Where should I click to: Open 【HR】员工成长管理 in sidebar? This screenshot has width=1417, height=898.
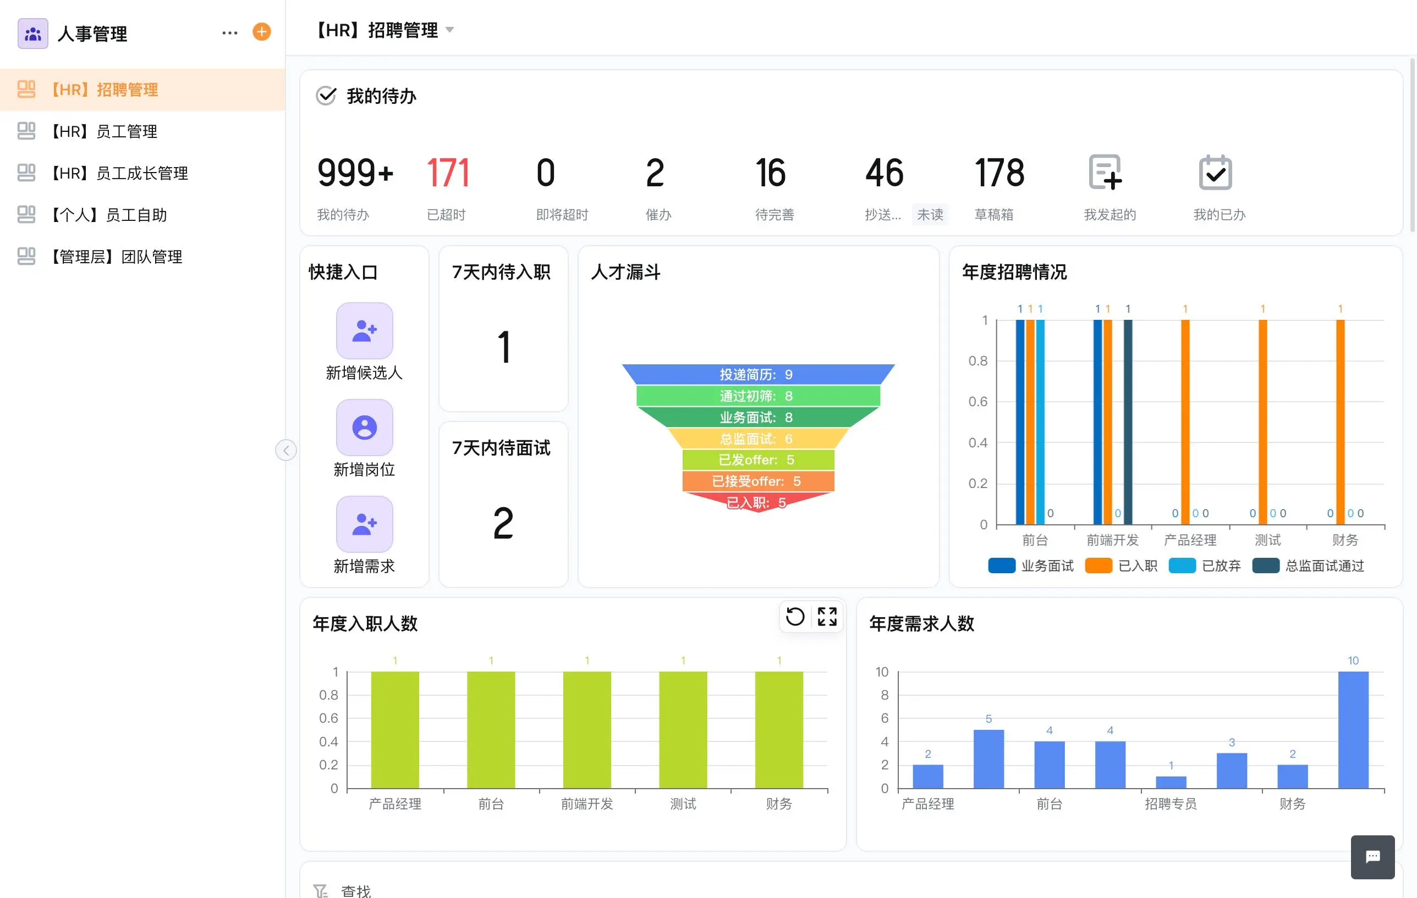coord(142,173)
